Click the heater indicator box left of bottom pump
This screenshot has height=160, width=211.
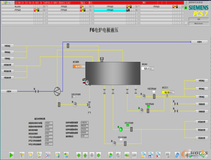click(73, 97)
